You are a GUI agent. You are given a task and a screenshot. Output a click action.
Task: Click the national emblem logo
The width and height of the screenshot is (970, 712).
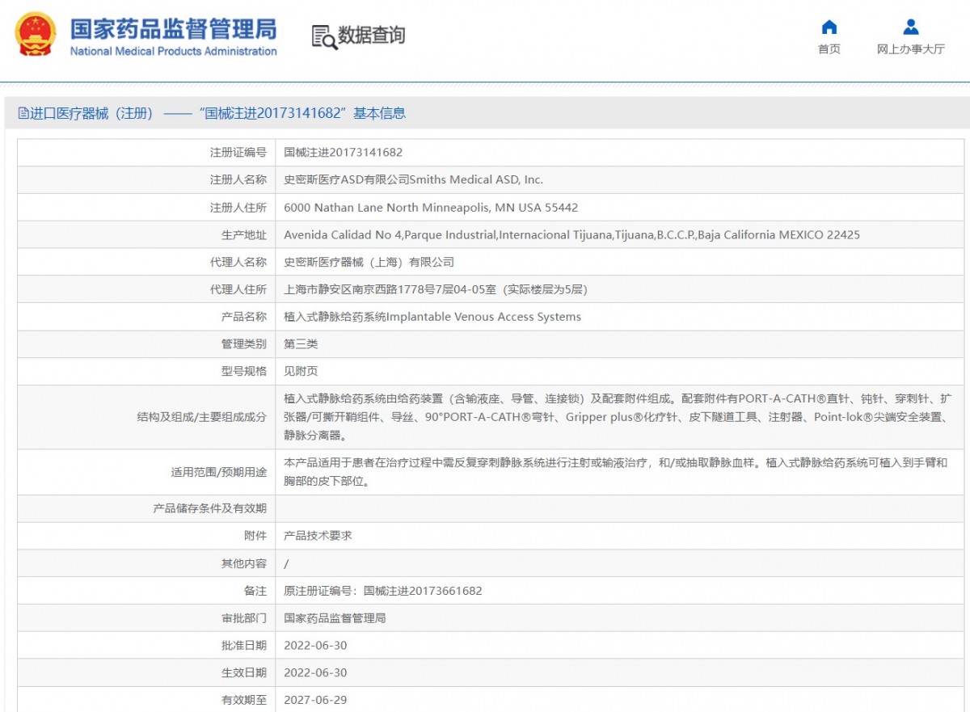click(36, 35)
